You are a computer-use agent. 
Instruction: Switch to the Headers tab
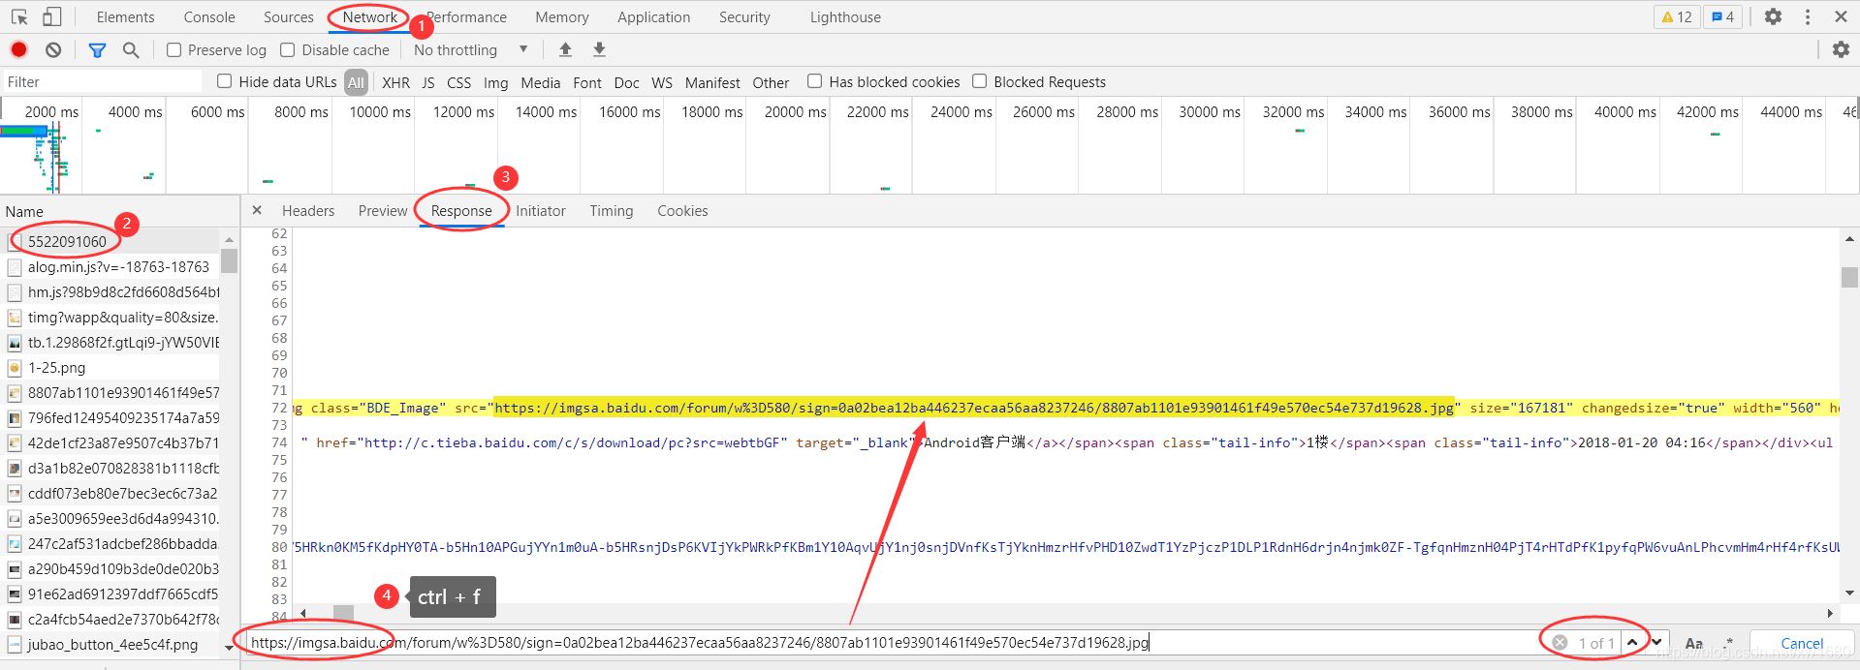(x=308, y=210)
